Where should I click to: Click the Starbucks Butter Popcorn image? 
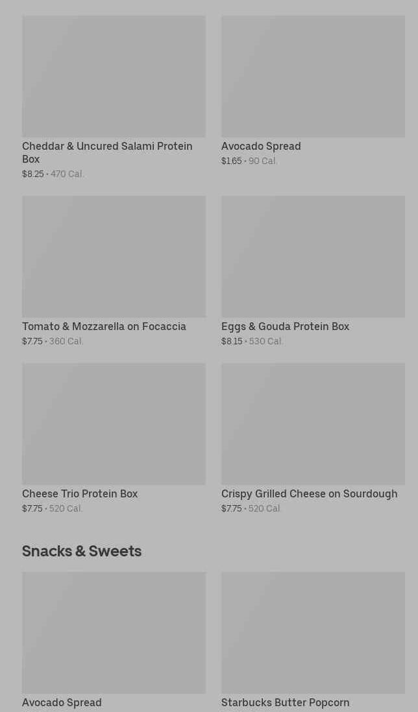(313, 632)
